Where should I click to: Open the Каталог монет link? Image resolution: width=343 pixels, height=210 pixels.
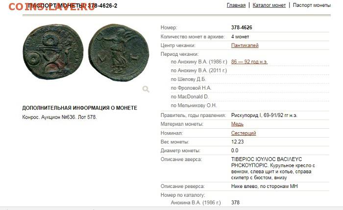click(269, 5)
